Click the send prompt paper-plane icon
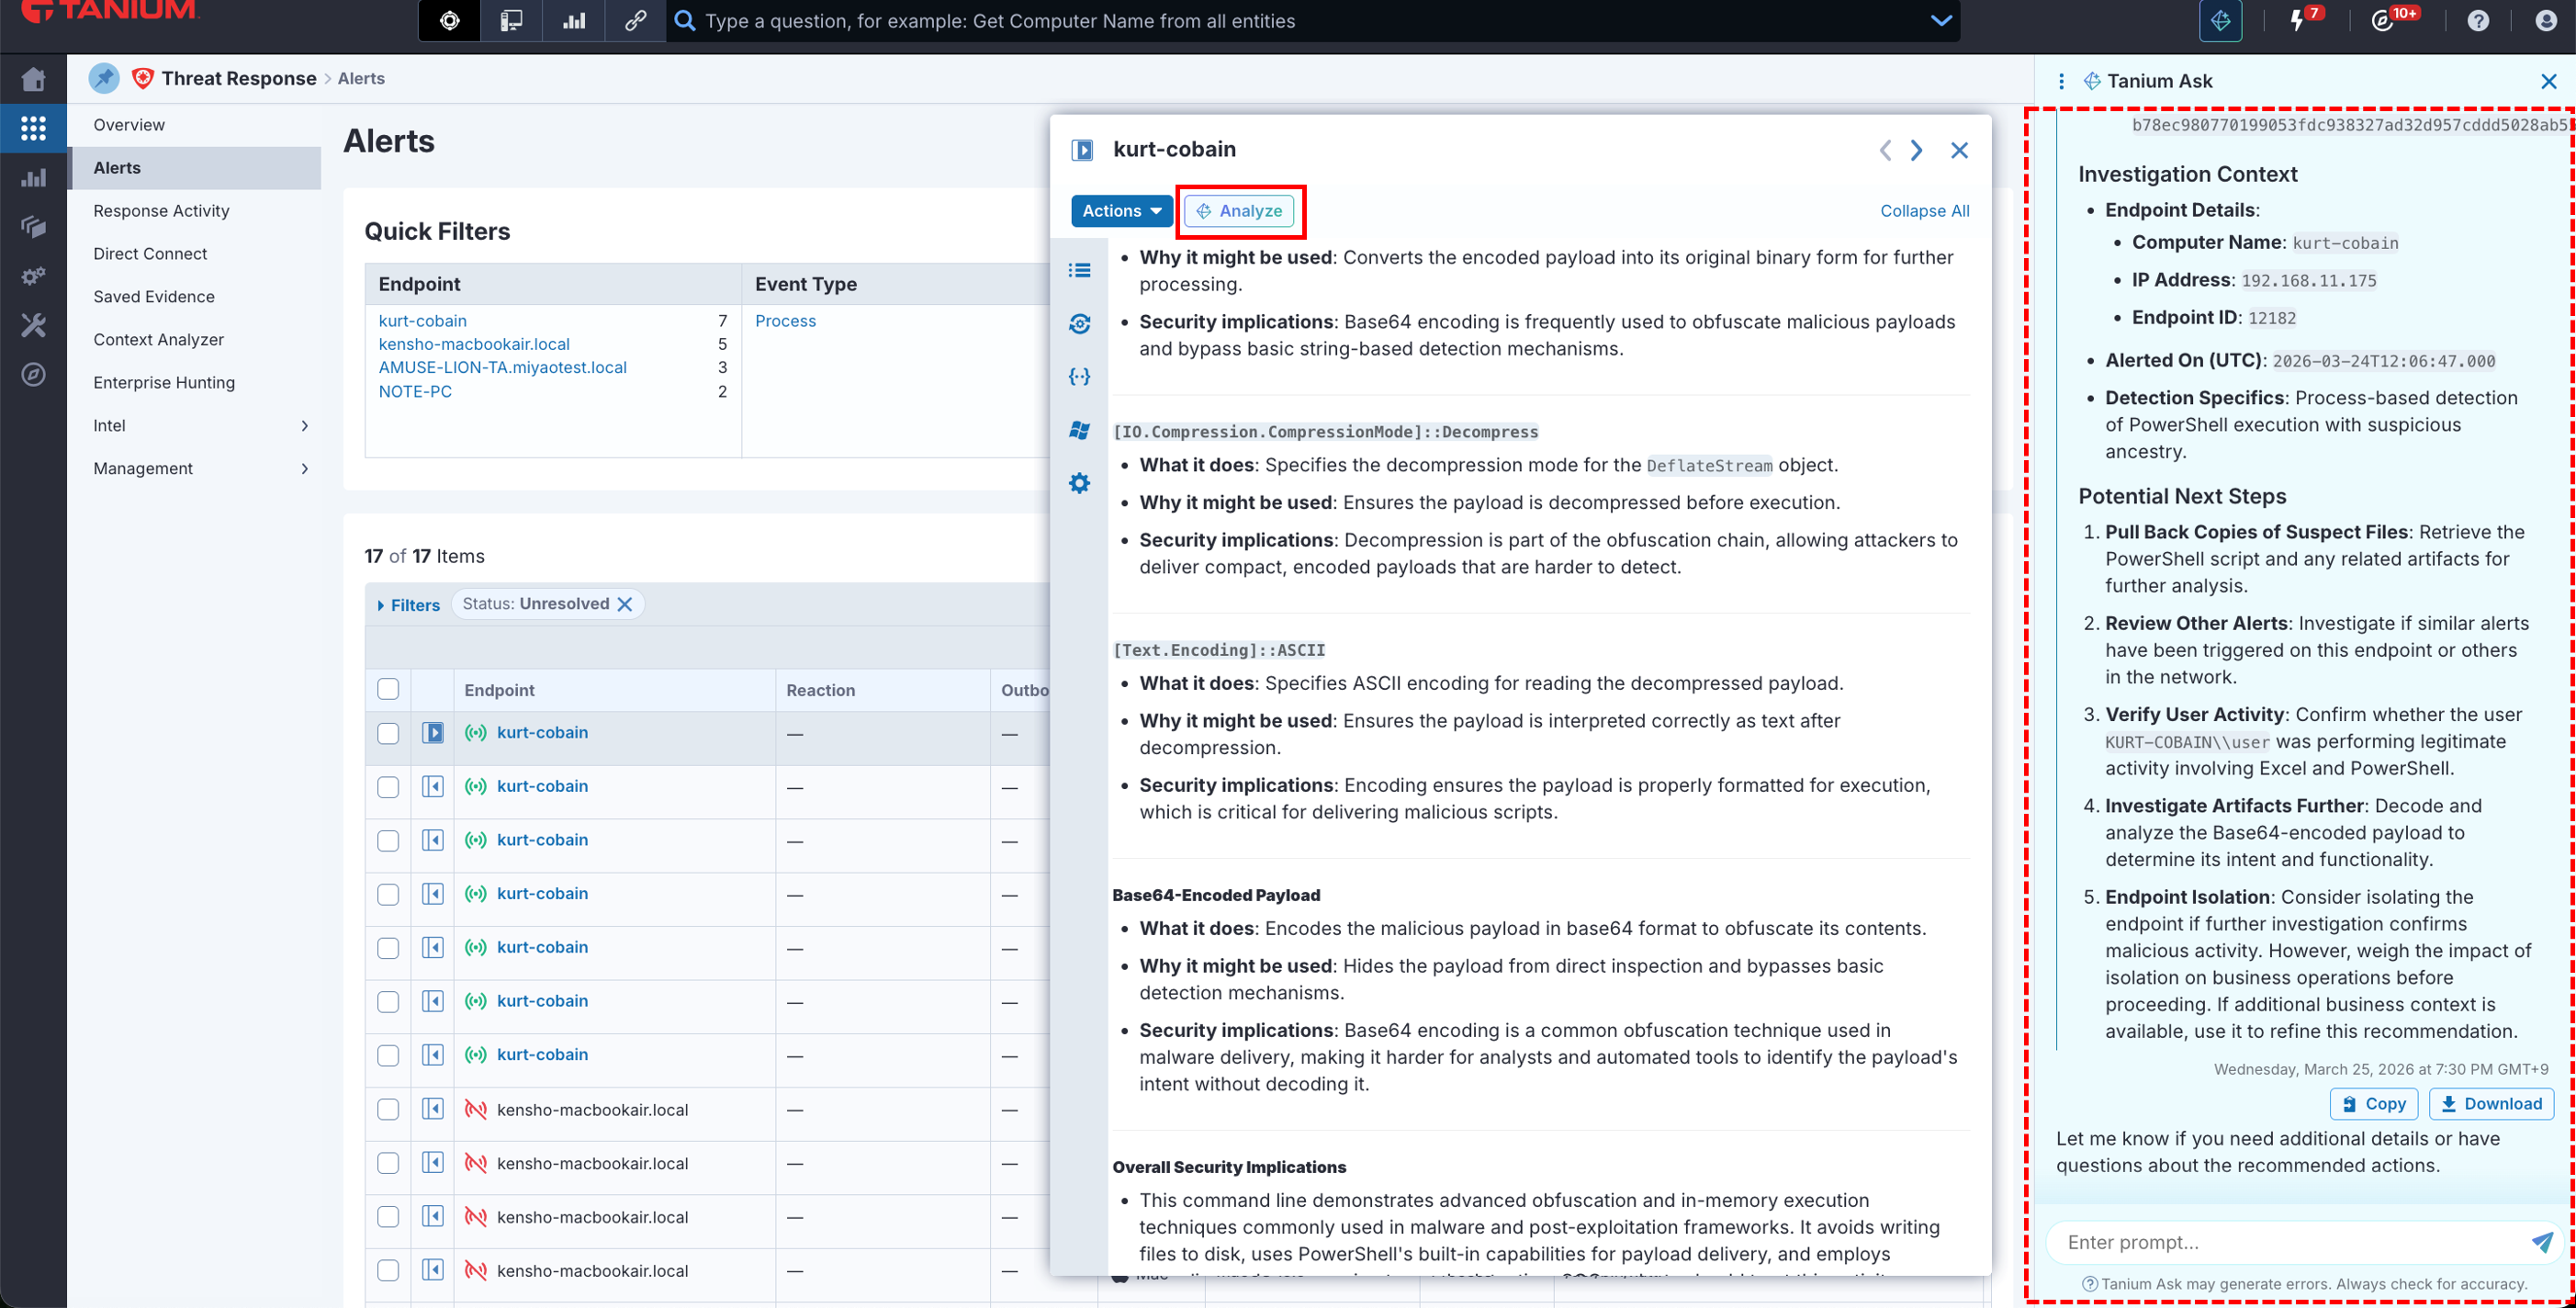Viewport: 2576px width, 1308px height. 2541,1242
